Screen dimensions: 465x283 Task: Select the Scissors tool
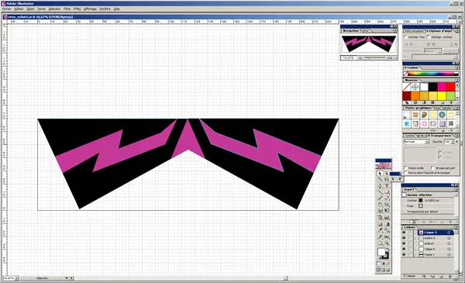pos(387,237)
